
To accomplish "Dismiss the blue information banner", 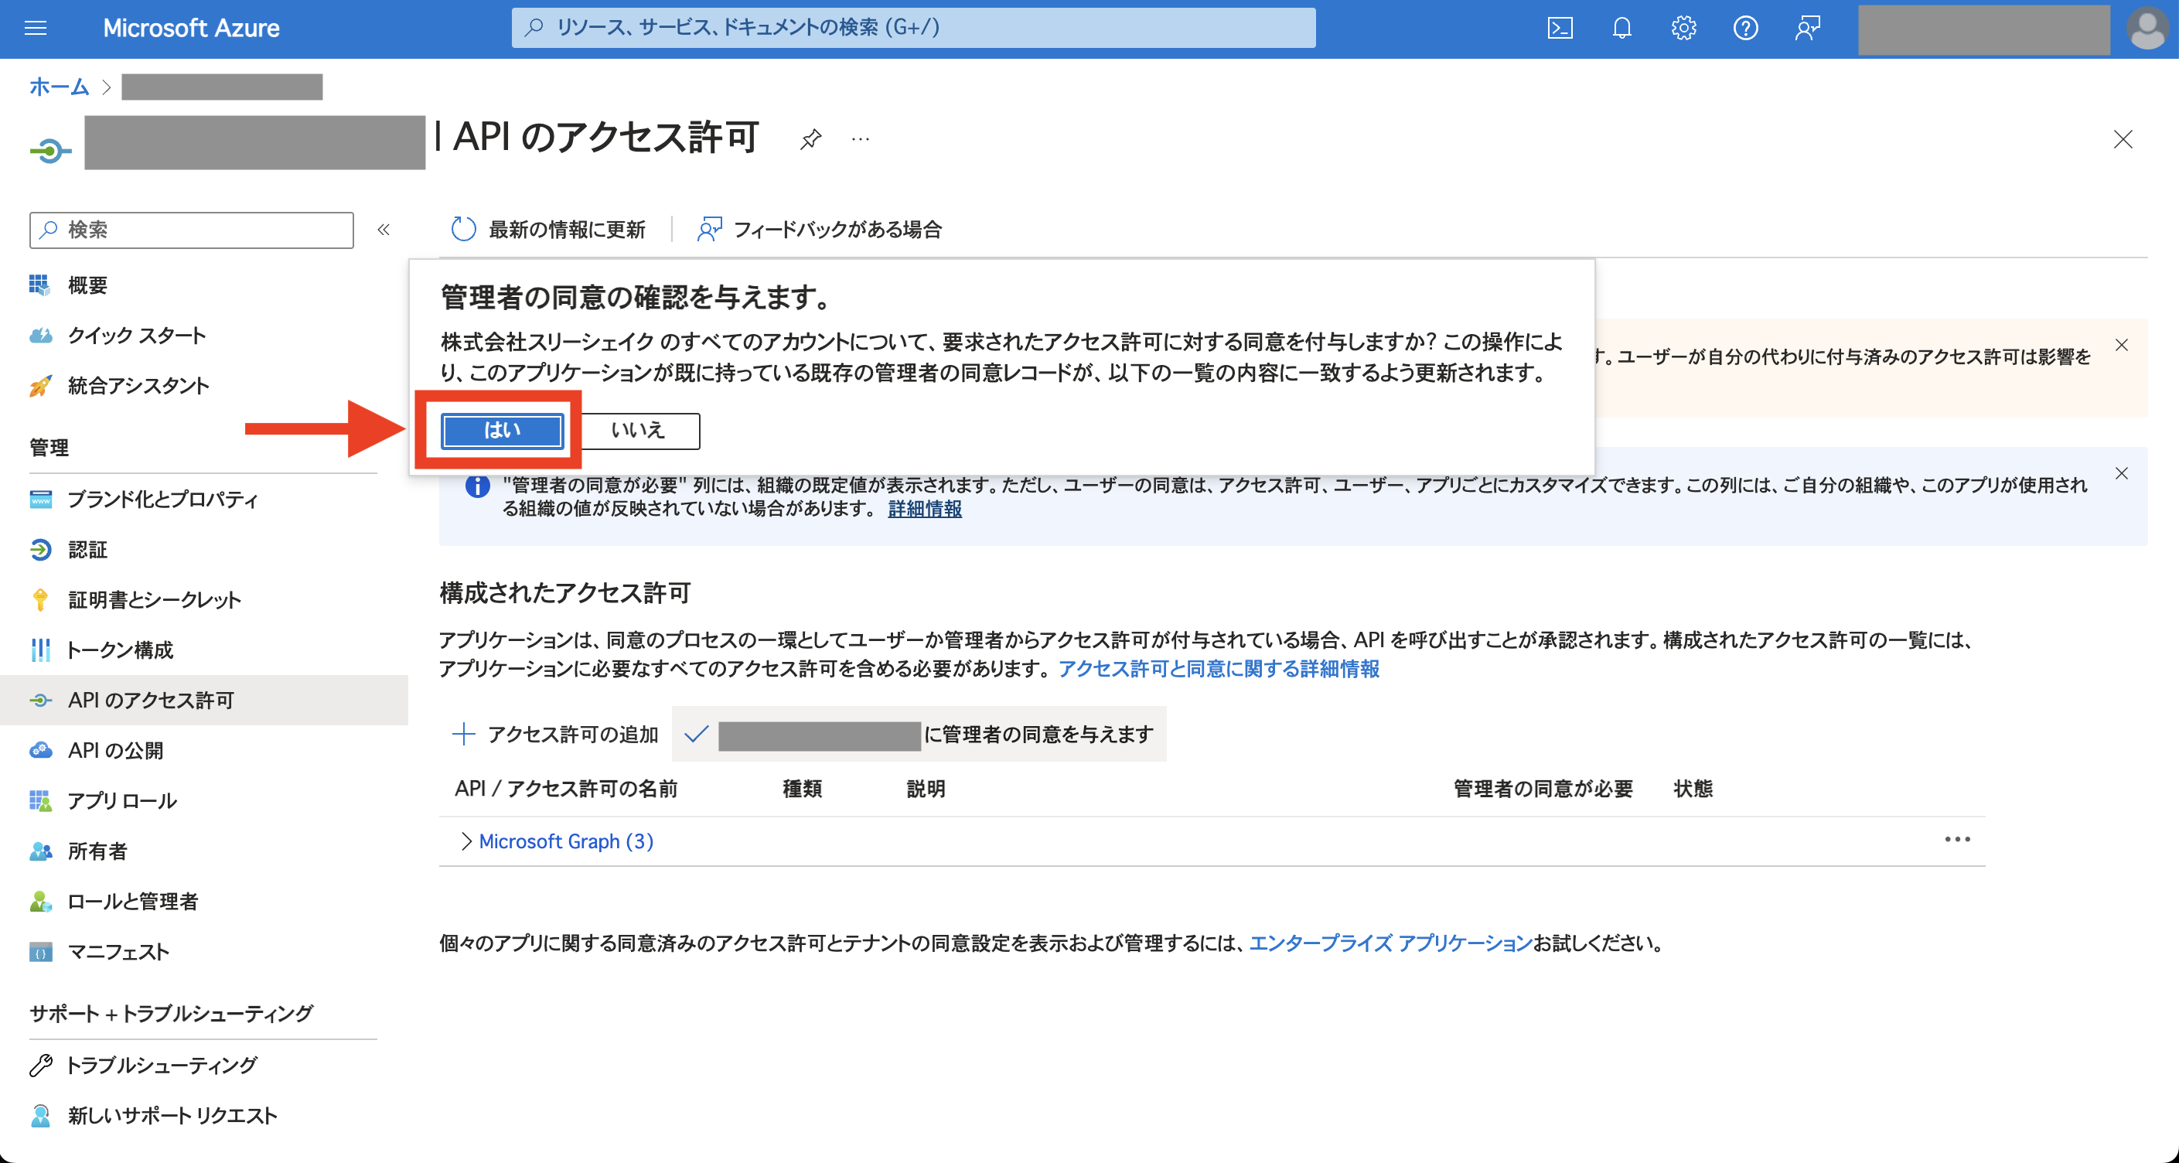I will (x=2122, y=472).
